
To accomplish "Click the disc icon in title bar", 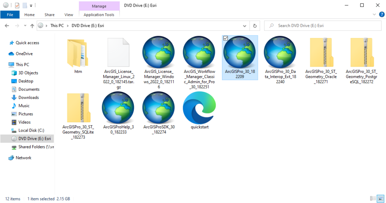I will pyautogui.click(x=6, y=5).
